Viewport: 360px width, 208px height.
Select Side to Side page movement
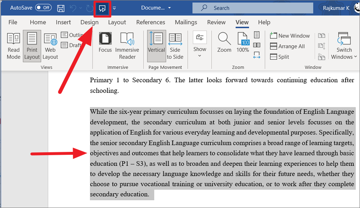click(175, 46)
